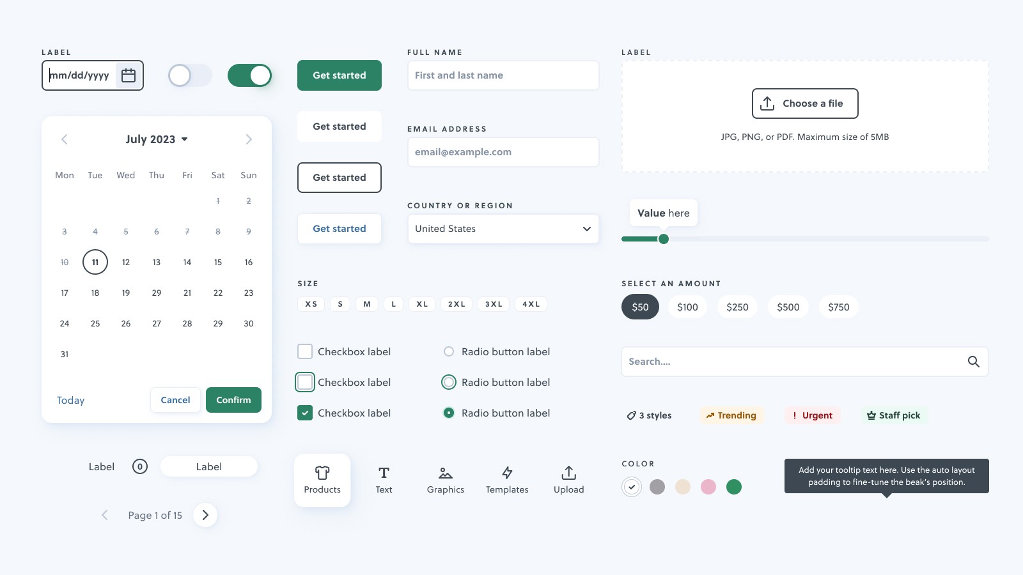1023x575 pixels.
Task: Select size XL
Action: 422,304
